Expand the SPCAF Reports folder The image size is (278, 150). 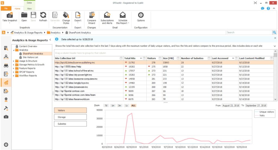point(14,72)
